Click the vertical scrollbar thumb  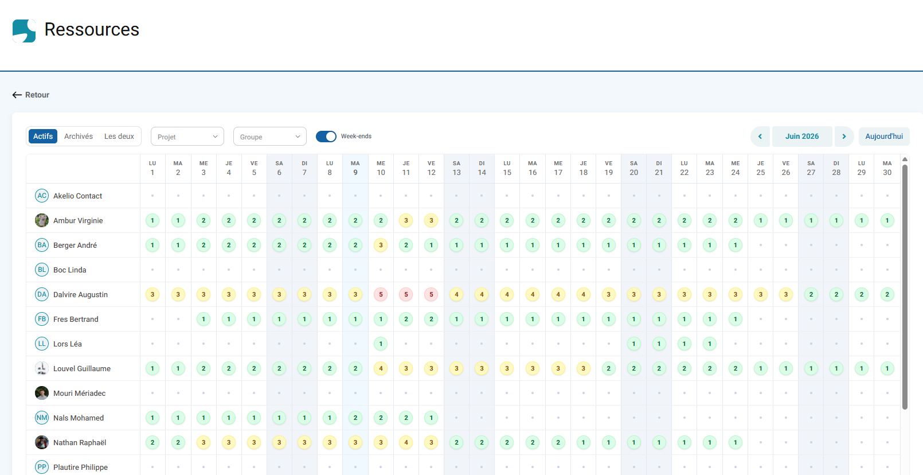point(905,287)
